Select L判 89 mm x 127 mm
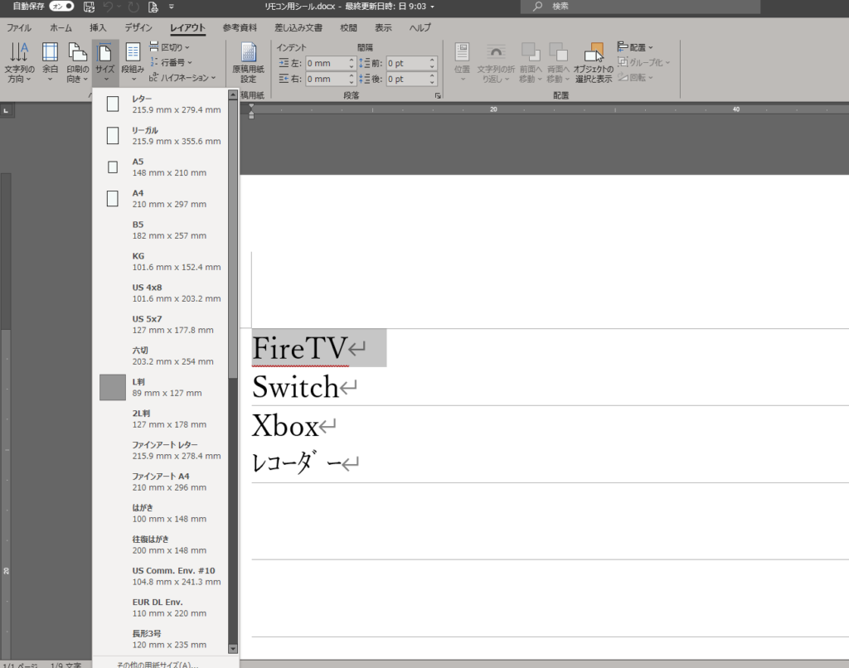 tap(160, 387)
